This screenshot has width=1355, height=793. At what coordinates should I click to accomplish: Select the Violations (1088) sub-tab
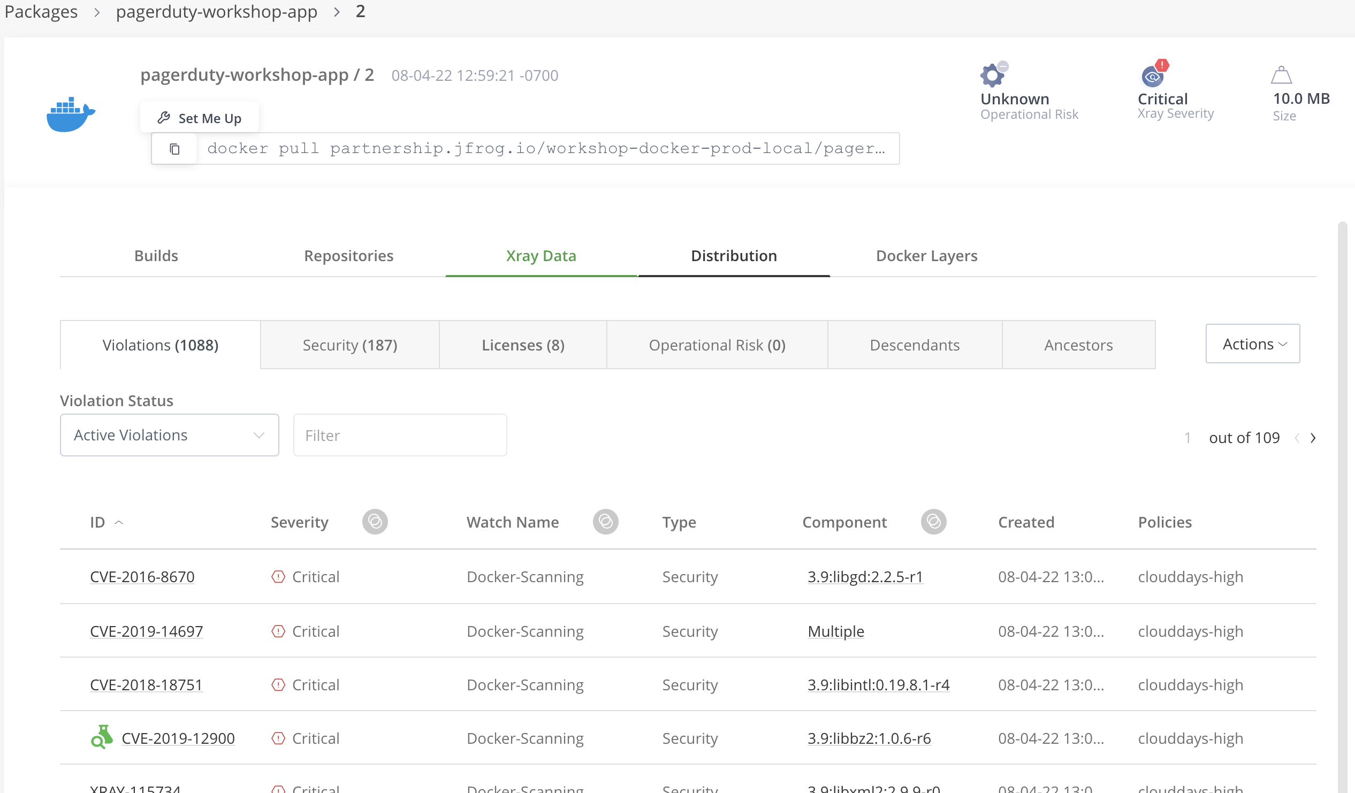(160, 345)
